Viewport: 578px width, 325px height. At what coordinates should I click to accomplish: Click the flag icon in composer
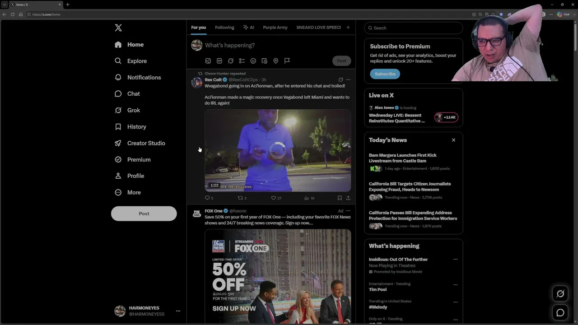tap(287, 61)
